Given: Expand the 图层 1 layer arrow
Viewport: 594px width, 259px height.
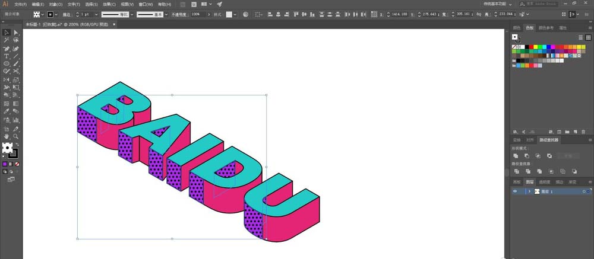Looking at the screenshot, I should 529,191.
